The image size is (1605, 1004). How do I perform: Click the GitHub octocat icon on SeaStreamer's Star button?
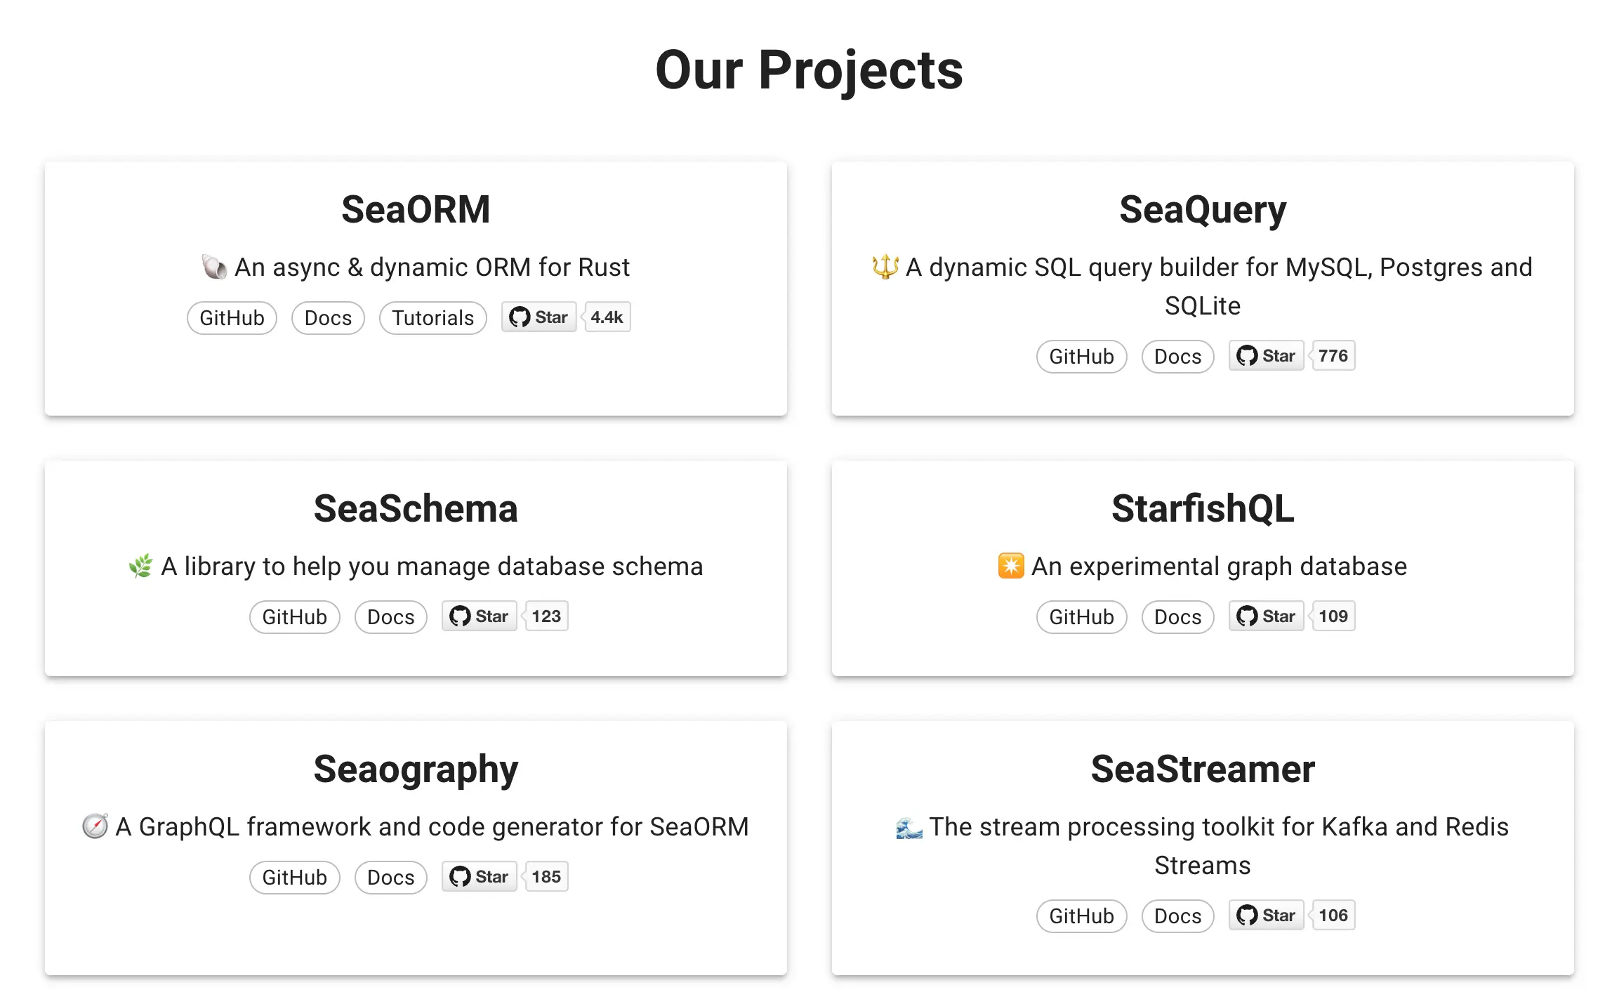pyautogui.click(x=1248, y=915)
